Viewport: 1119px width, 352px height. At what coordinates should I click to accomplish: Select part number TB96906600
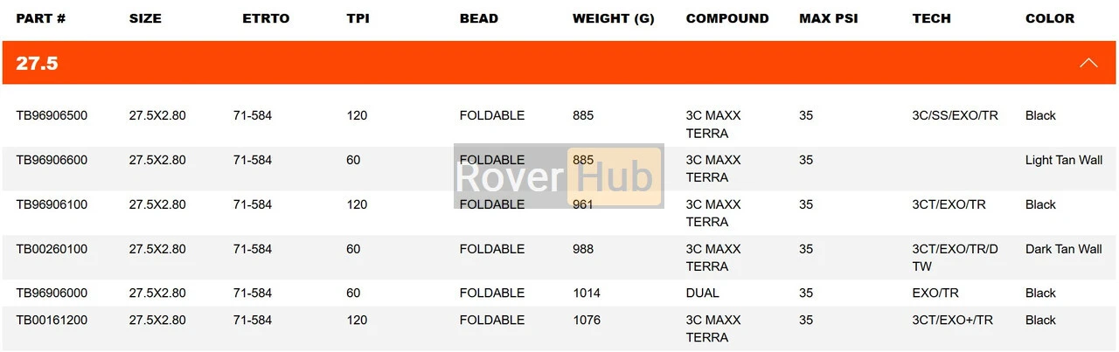[x=52, y=160]
